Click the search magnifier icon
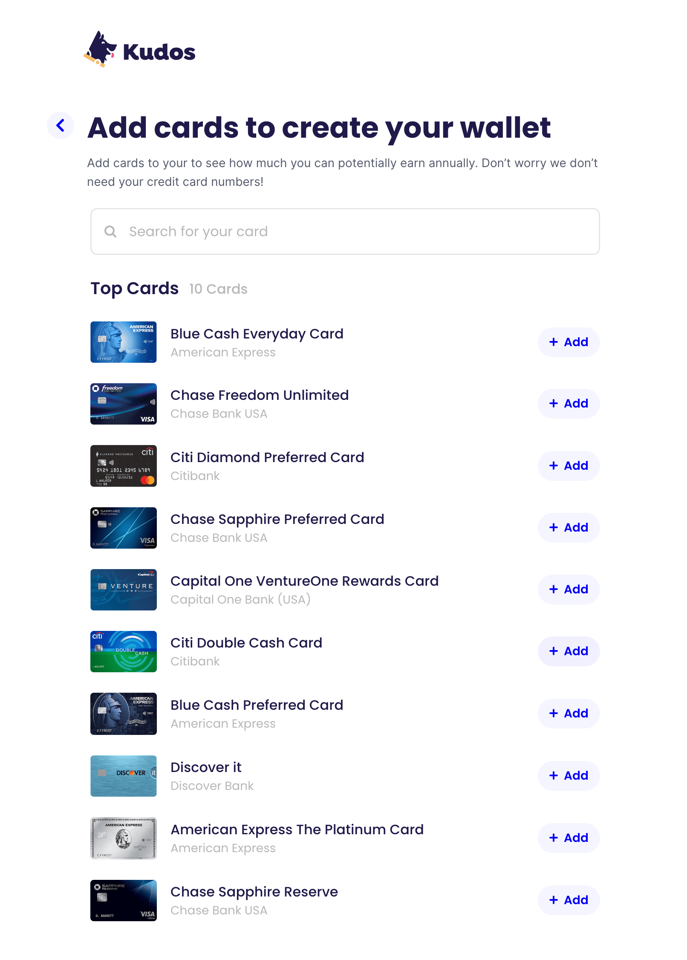The image size is (687, 960). [110, 231]
